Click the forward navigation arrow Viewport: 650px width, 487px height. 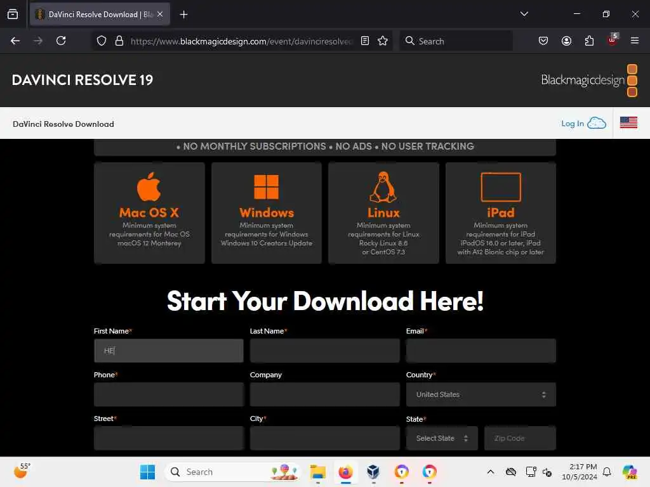[x=38, y=41]
